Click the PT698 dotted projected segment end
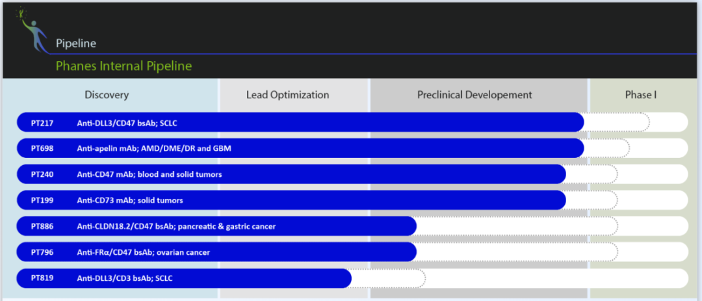The width and height of the screenshot is (702, 301). pyautogui.click(x=607, y=148)
